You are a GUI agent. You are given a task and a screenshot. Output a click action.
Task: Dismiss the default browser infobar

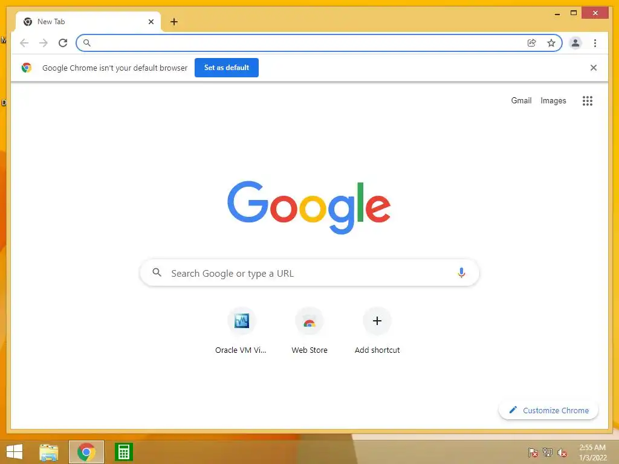[x=594, y=68]
